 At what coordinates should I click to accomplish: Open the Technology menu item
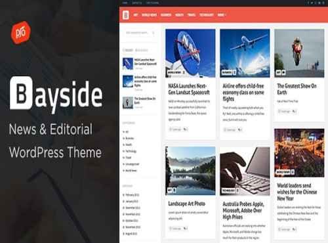point(207,15)
